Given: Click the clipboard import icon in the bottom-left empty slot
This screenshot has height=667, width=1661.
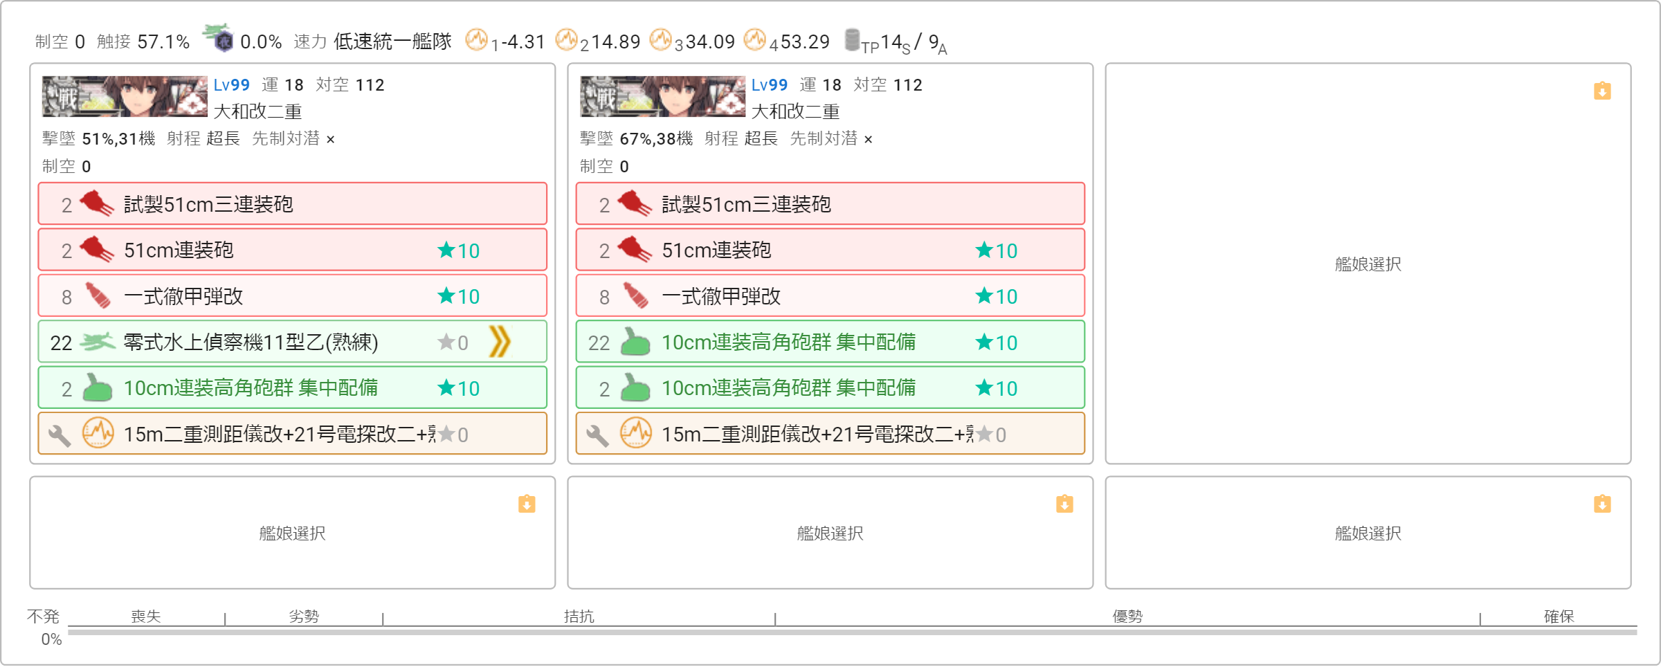Looking at the screenshot, I should (527, 504).
